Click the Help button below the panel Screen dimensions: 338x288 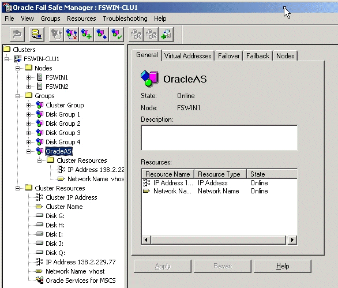point(283,267)
